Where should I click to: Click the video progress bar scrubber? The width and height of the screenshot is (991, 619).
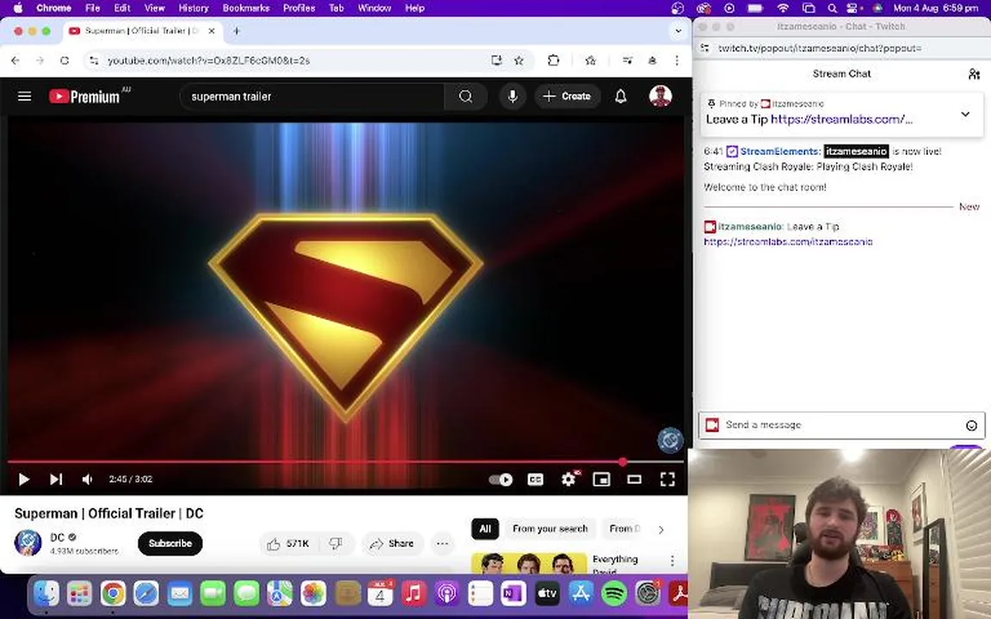pyautogui.click(x=623, y=463)
